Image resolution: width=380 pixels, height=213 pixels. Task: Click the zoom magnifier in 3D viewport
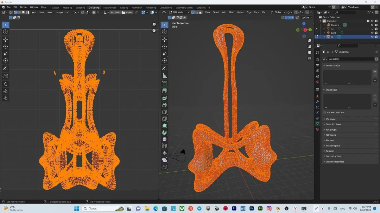(309, 41)
